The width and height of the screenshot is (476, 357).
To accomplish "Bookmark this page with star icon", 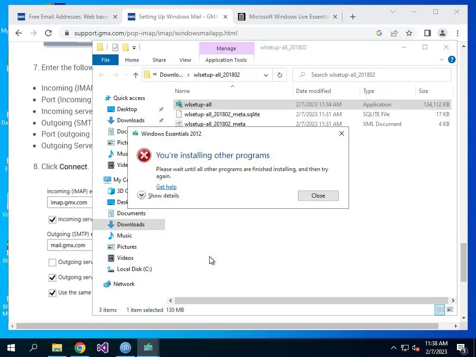I will pos(409,33).
